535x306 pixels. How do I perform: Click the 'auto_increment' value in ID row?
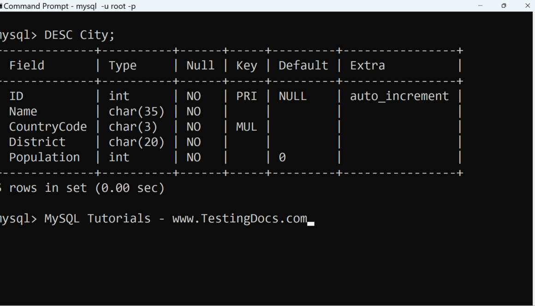point(399,96)
